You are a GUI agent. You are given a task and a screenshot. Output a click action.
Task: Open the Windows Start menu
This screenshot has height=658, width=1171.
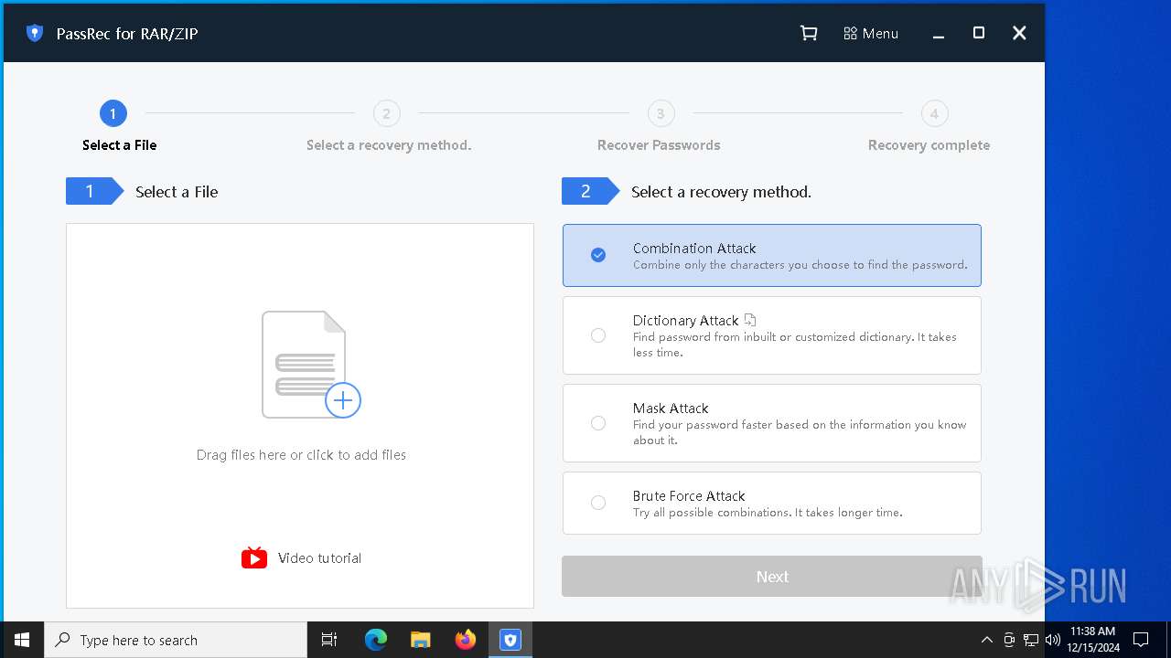[x=22, y=640]
